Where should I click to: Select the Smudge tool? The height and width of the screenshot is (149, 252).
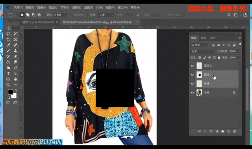pyautogui.click(x=15, y=62)
